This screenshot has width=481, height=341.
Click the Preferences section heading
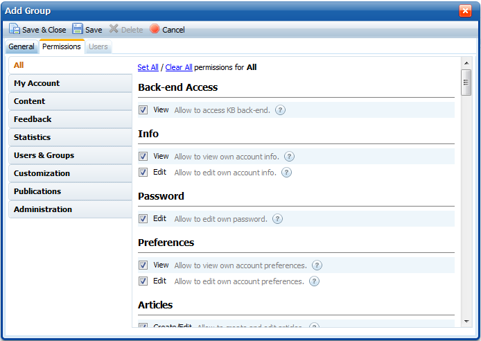(x=166, y=243)
